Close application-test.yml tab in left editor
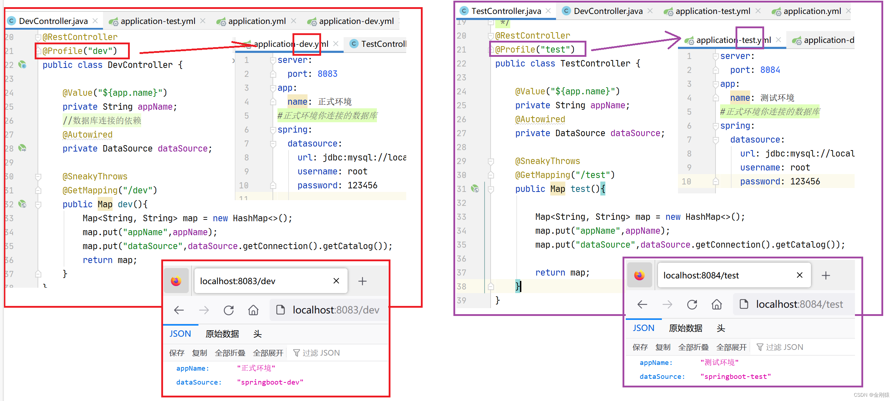 click(x=203, y=21)
